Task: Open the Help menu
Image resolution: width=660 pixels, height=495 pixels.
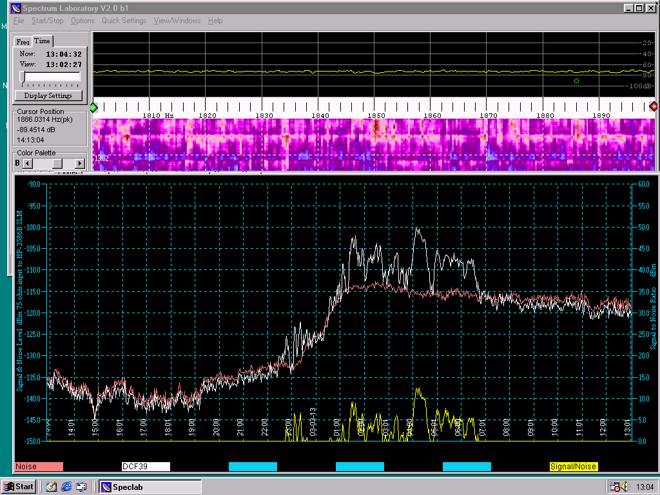Action: pyautogui.click(x=215, y=21)
